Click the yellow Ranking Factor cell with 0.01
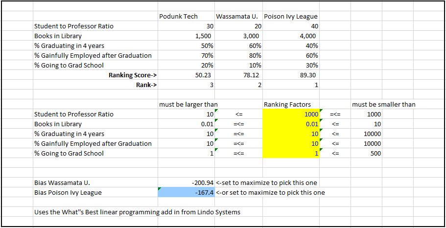446x228 pixels. coord(291,124)
